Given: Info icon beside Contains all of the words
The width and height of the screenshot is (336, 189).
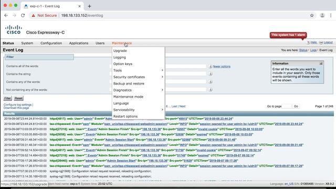Looking at the screenshot, I should [x=211, y=67].
